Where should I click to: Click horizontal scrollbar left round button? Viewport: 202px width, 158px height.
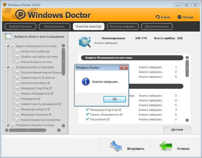tap(7, 130)
